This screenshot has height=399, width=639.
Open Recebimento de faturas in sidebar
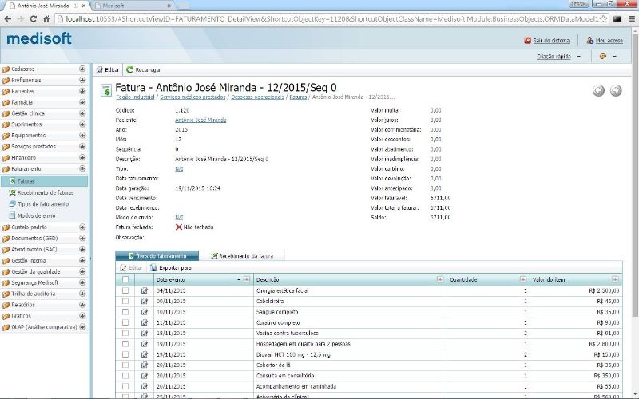[x=46, y=192]
